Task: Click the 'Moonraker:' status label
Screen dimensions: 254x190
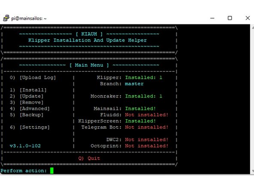Action: click(106, 96)
